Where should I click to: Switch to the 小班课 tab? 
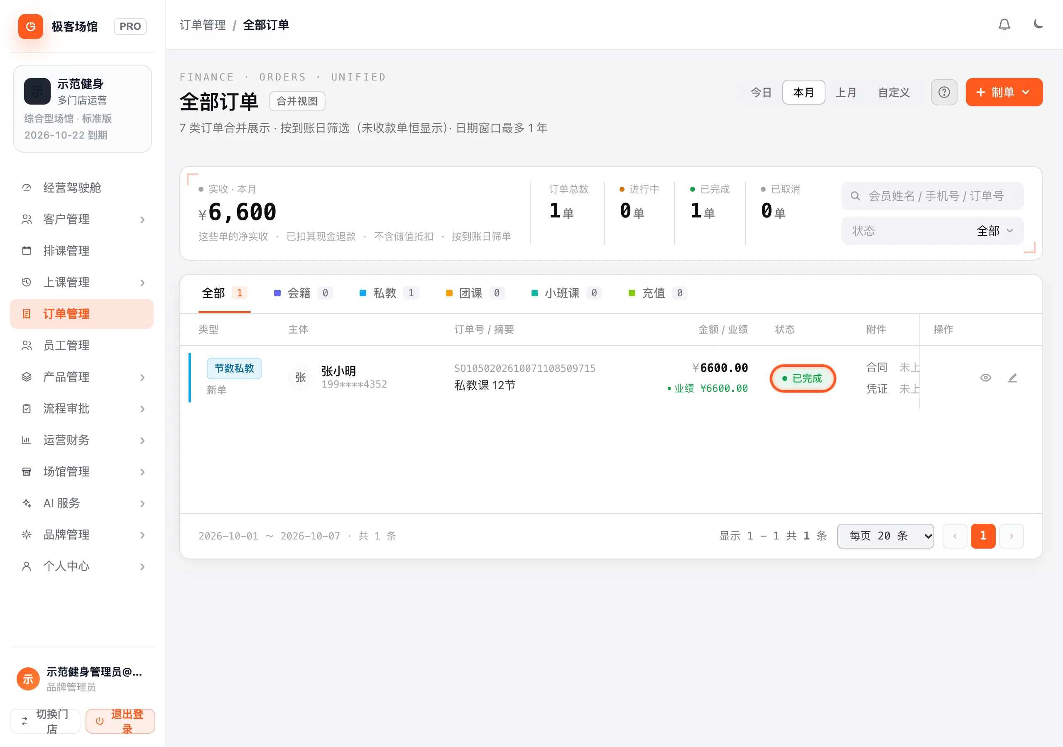(x=566, y=293)
